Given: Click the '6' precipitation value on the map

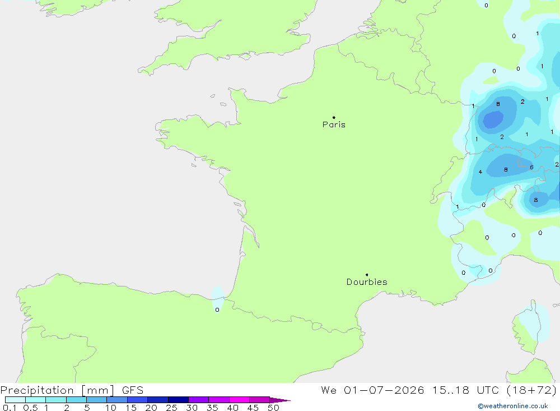Looking at the screenshot, I should [531, 168].
